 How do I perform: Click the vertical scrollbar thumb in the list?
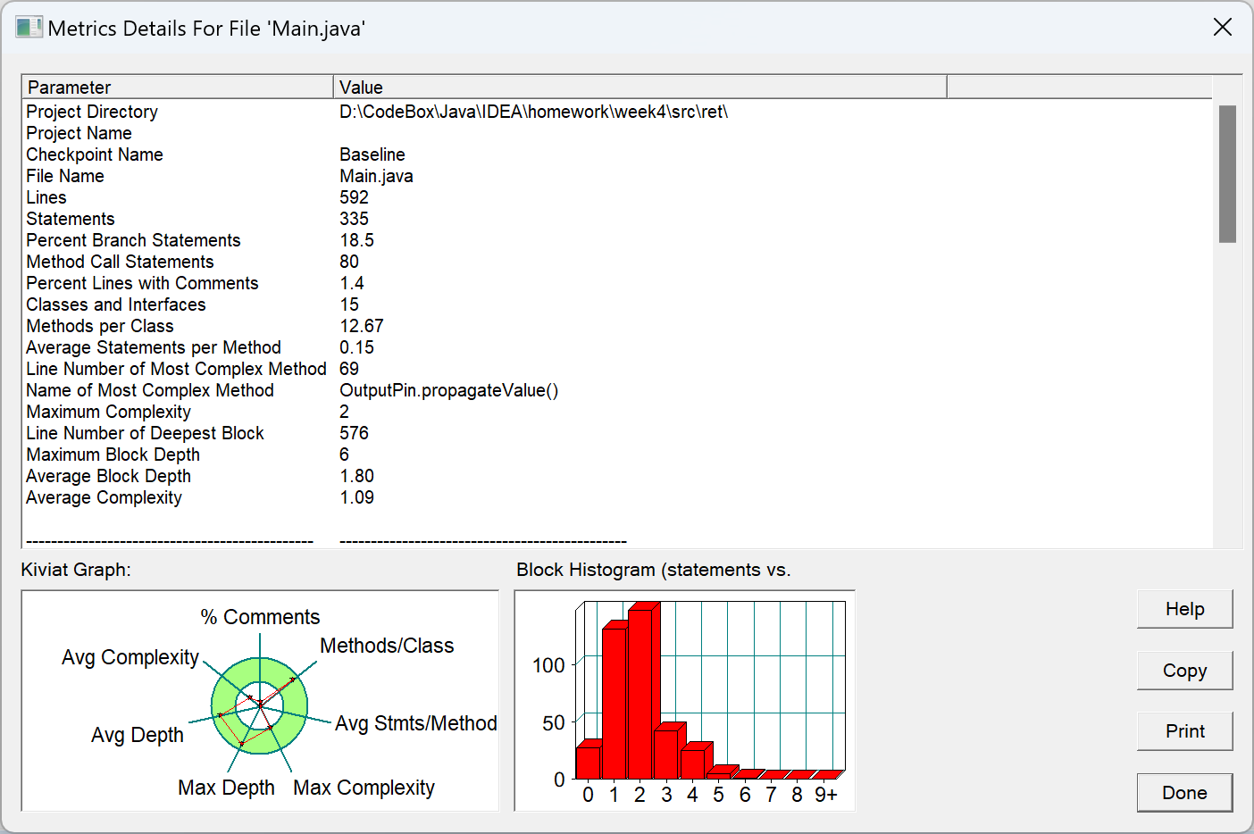point(1227,174)
